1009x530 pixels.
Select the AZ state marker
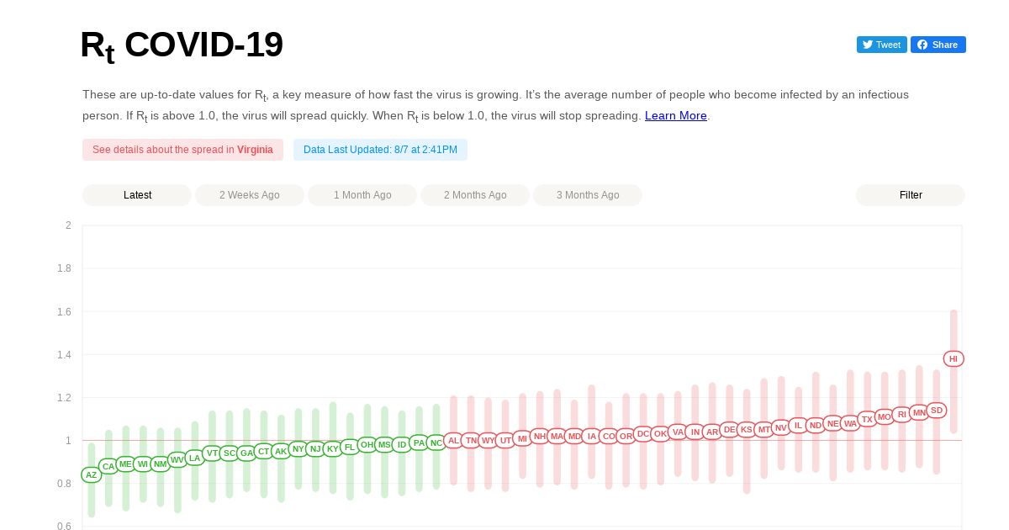(x=91, y=474)
